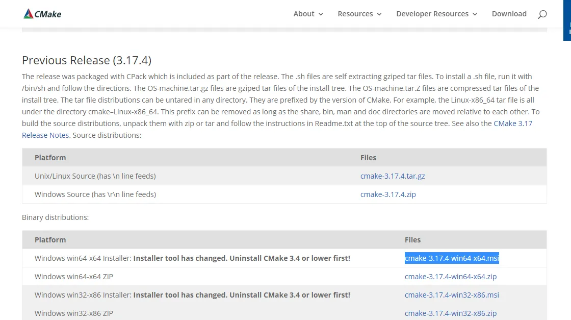This screenshot has width=571, height=320.
Task: Download cmake-3.17.4.tar.gz source
Action: (x=393, y=176)
